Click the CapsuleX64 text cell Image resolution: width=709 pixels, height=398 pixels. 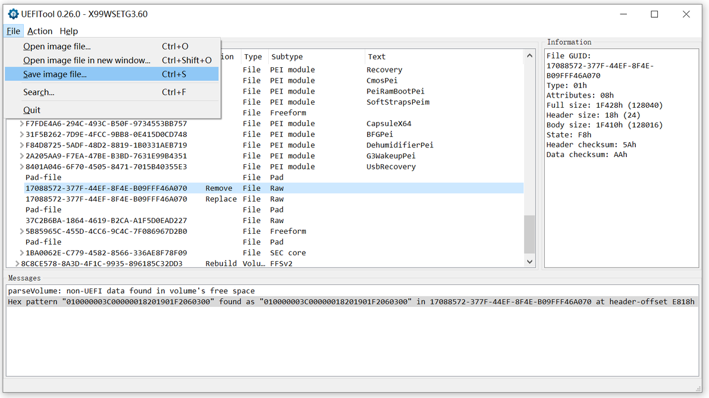tap(389, 124)
